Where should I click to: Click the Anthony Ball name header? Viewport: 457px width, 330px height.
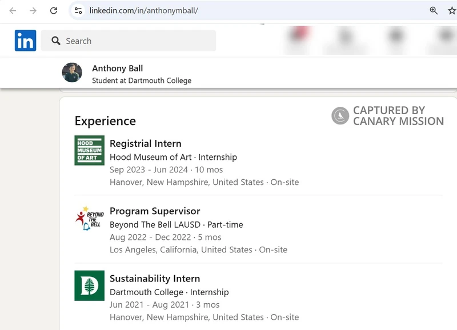[118, 69]
